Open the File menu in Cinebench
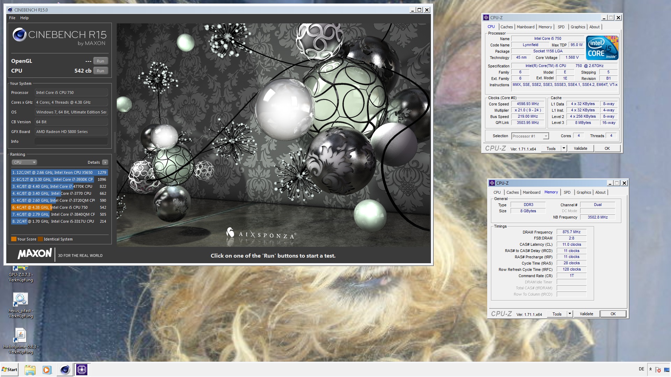This screenshot has width=671, height=377. [x=12, y=18]
